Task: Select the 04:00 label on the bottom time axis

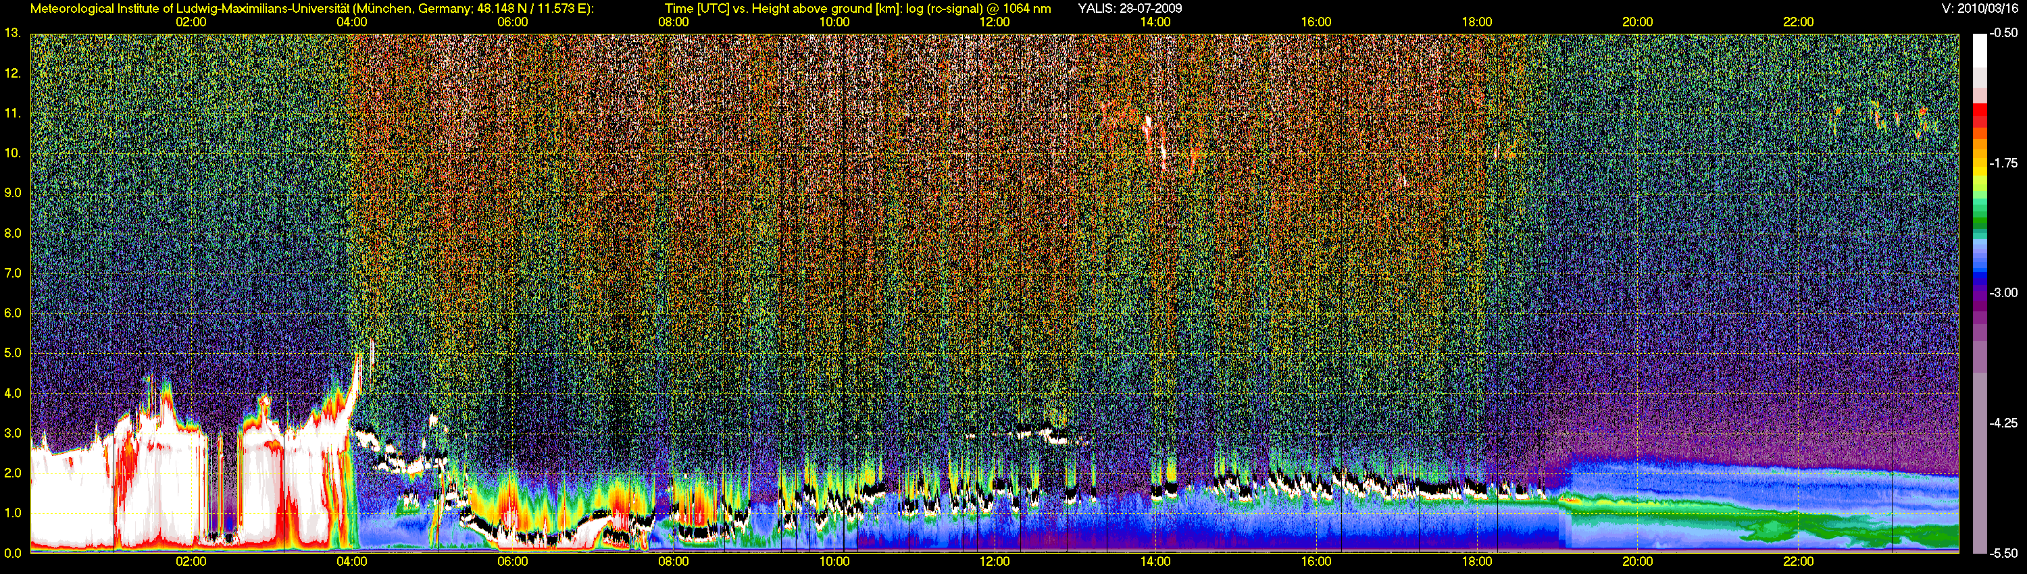Action: 352,563
